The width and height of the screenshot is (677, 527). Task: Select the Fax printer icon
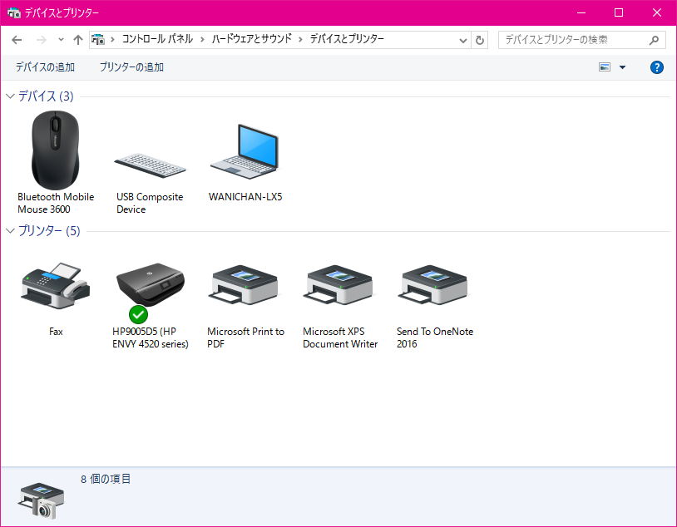click(x=56, y=285)
